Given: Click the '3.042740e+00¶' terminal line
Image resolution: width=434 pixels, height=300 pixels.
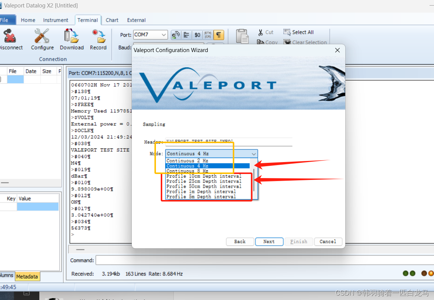Looking at the screenshot, I should pos(92,215).
